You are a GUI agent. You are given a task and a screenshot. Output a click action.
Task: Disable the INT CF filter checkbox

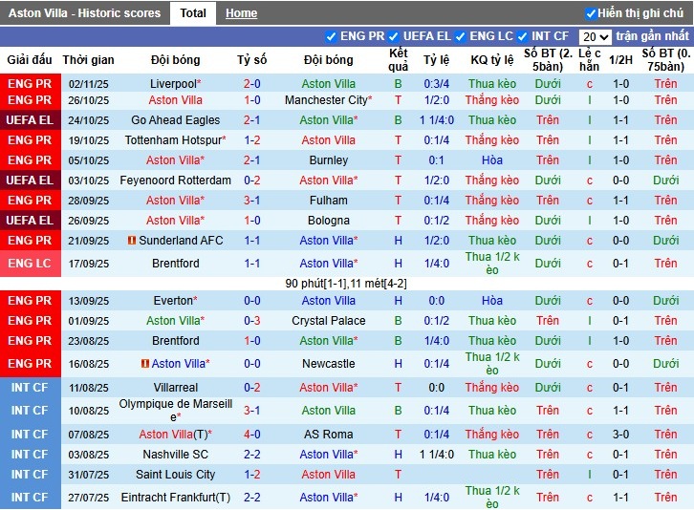tap(525, 36)
